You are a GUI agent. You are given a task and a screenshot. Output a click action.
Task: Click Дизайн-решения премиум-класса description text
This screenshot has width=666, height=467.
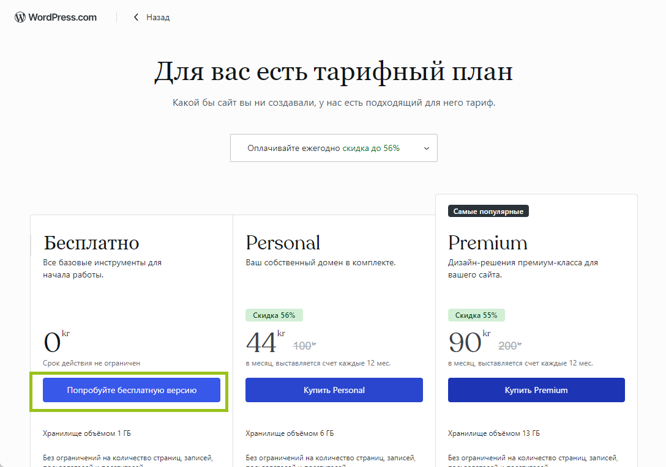[x=523, y=268]
